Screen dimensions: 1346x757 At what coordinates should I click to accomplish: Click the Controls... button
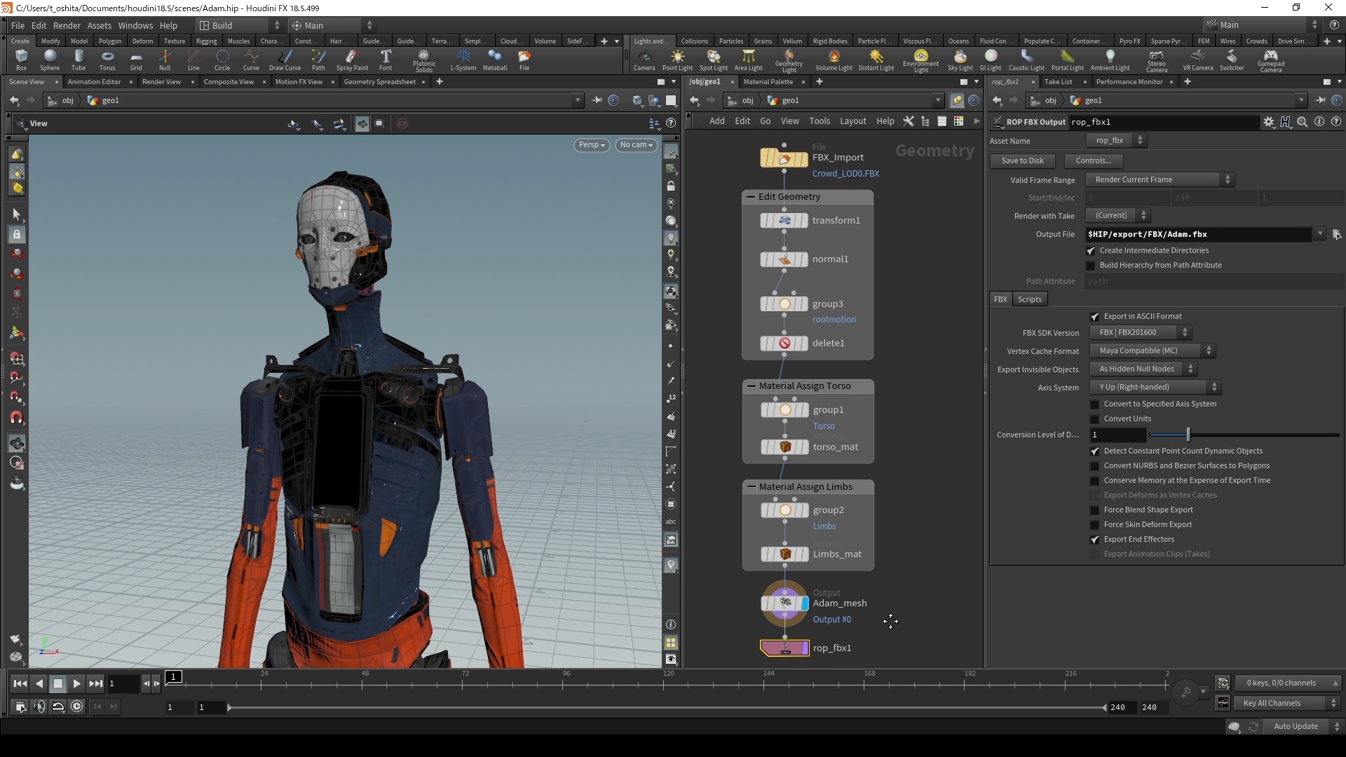pyautogui.click(x=1093, y=161)
